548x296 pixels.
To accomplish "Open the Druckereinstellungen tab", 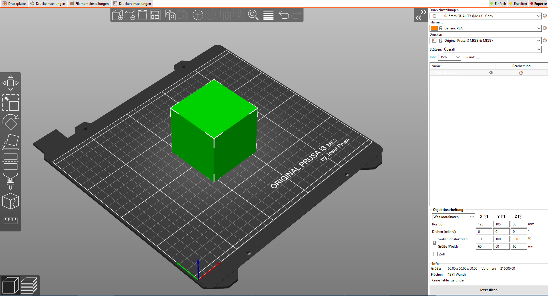I will (x=132, y=4).
